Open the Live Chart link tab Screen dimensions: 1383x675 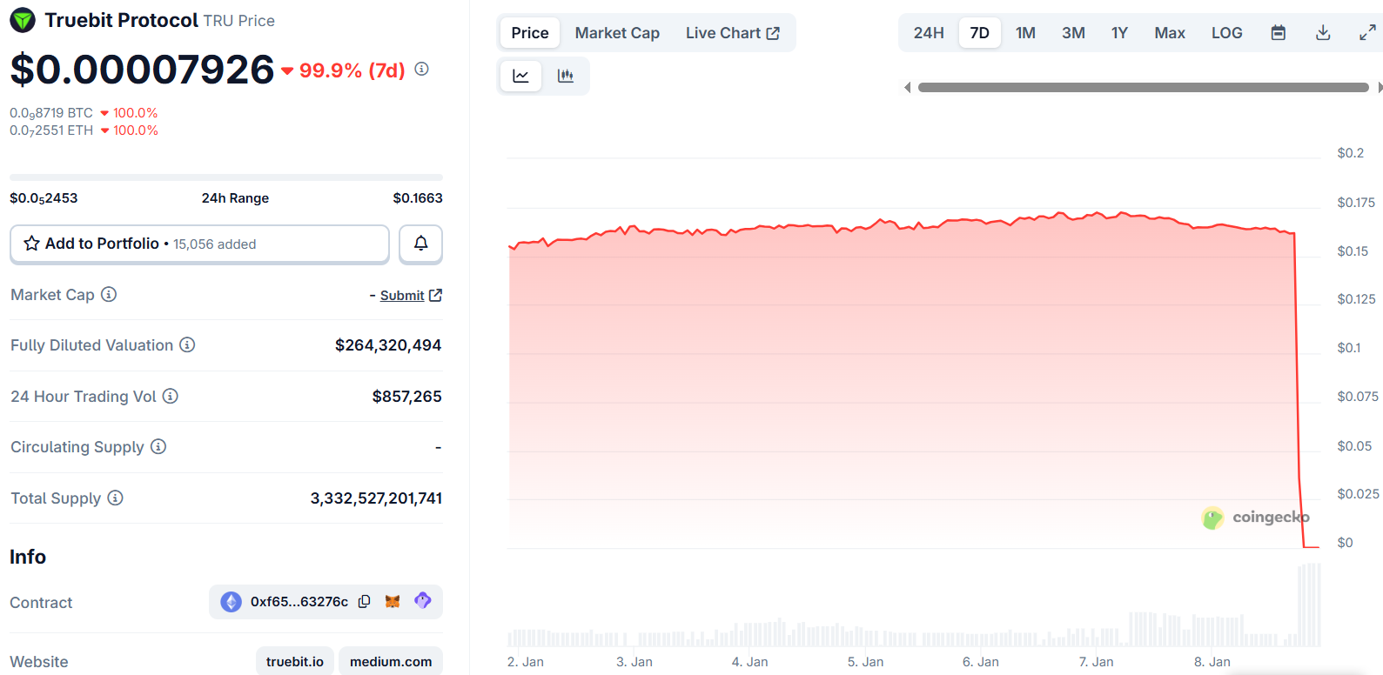point(733,33)
